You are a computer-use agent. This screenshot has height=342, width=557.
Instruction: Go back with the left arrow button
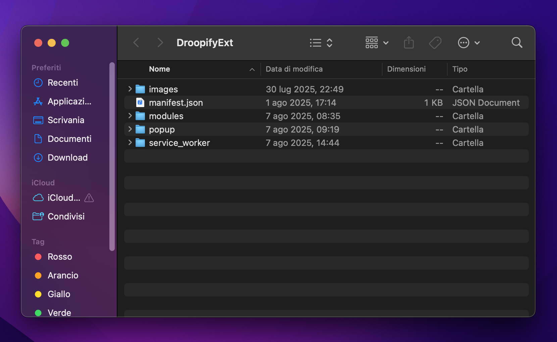[x=136, y=42]
